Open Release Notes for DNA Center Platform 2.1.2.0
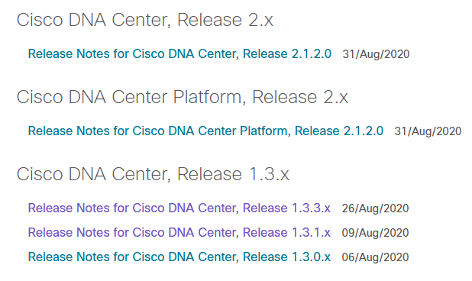The width and height of the screenshot is (472, 281). [205, 131]
